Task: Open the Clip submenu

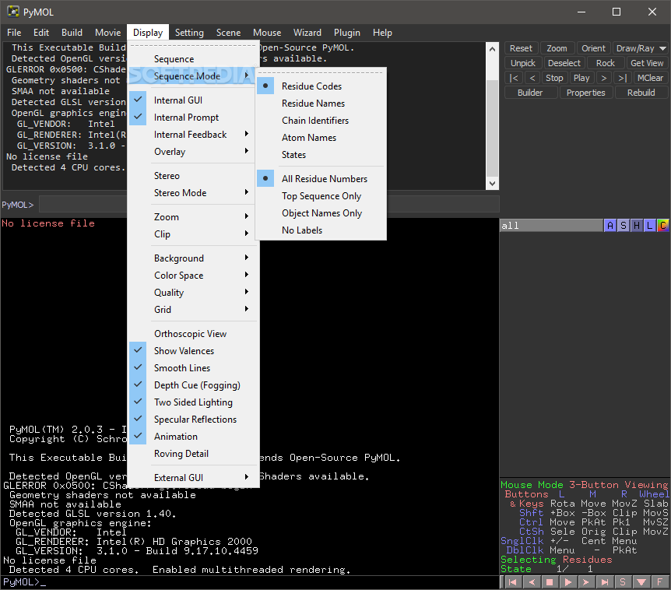Action: point(193,234)
